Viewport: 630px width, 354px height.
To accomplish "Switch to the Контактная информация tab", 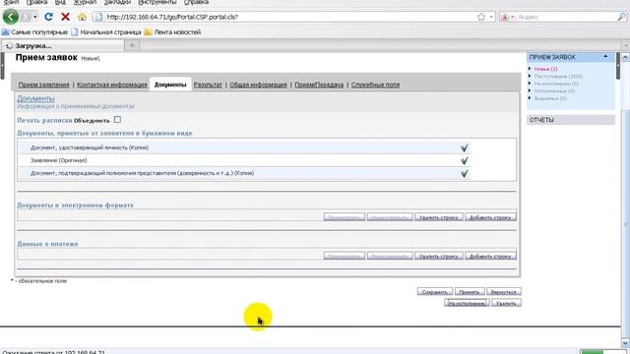I will 112,85.
